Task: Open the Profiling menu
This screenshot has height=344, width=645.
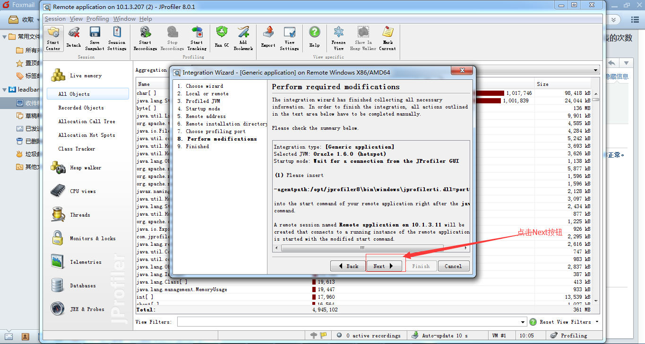Action: coord(97,19)
